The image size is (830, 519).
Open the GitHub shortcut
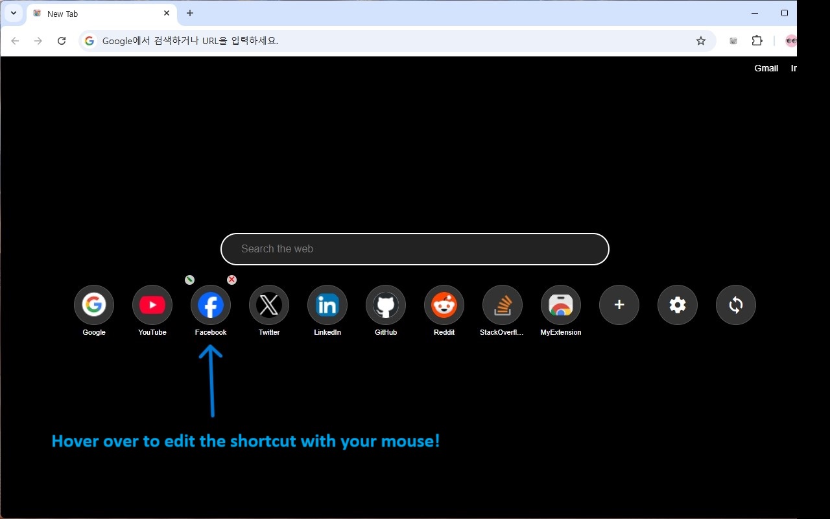pos(386,305)
